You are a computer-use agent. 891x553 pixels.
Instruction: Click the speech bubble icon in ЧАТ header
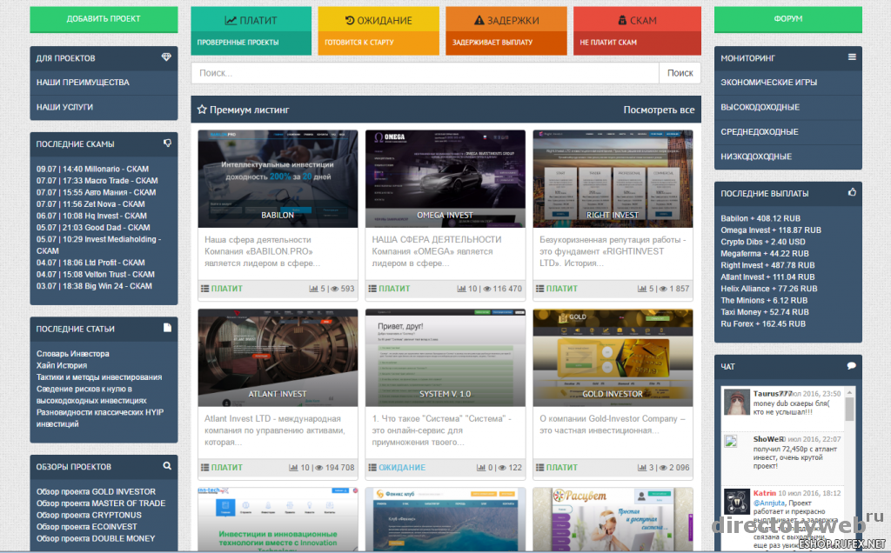[x=851, y=366]
